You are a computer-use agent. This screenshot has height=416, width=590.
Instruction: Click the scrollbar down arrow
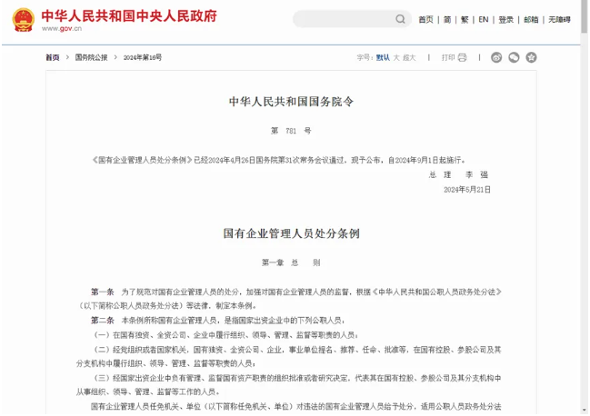[x=584, y=411]
